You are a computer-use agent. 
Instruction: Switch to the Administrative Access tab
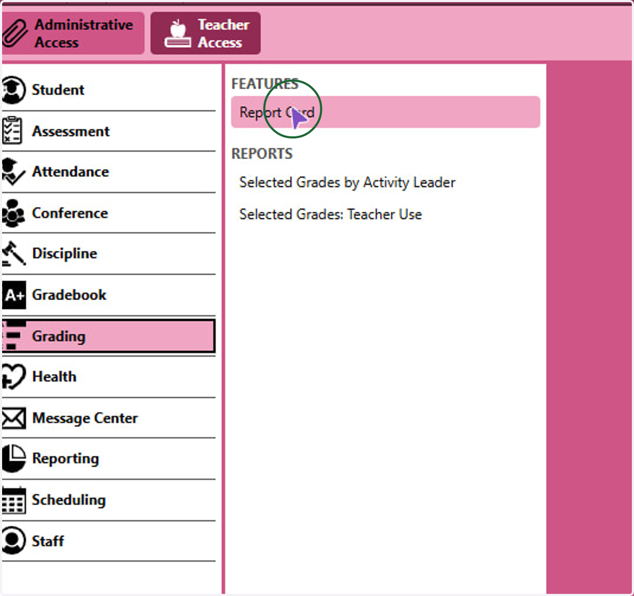72,33
